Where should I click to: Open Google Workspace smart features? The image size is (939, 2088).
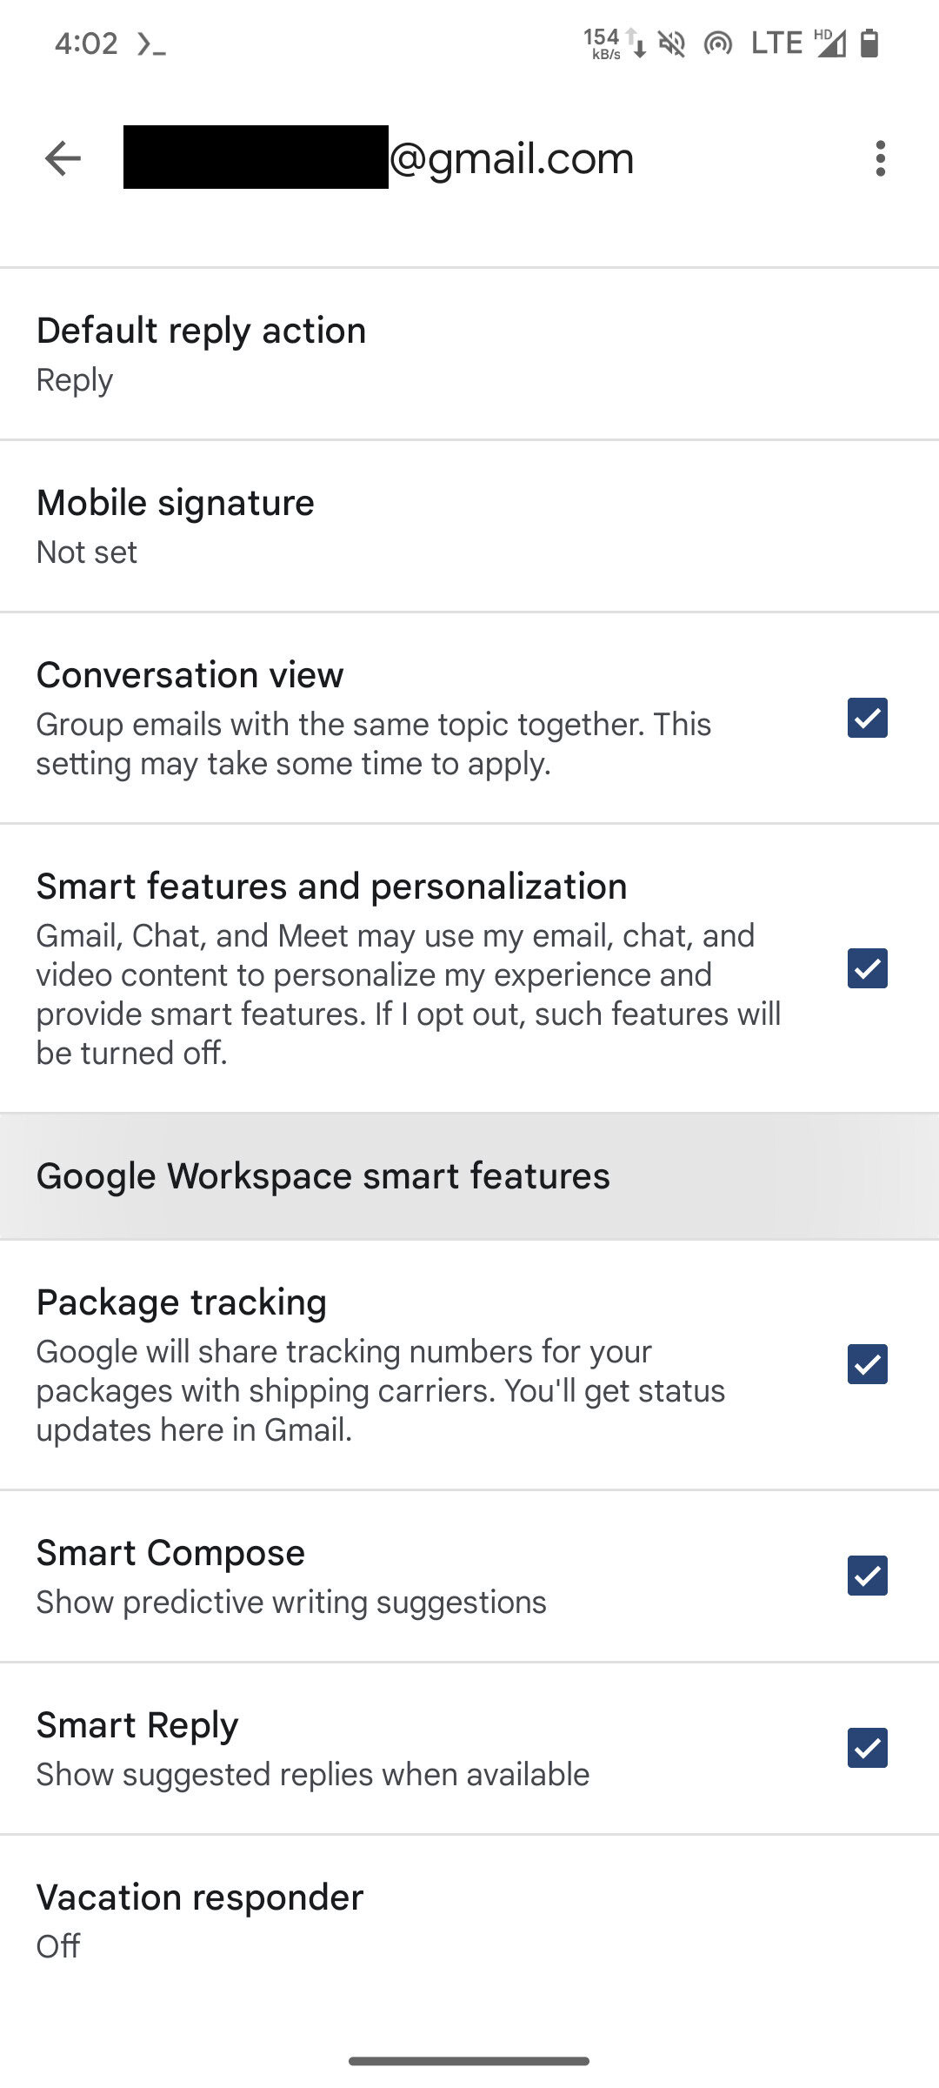323,1176
